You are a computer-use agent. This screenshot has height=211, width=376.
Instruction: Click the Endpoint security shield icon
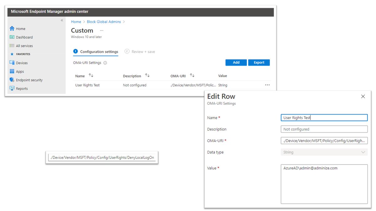click(x=12, y=80)
